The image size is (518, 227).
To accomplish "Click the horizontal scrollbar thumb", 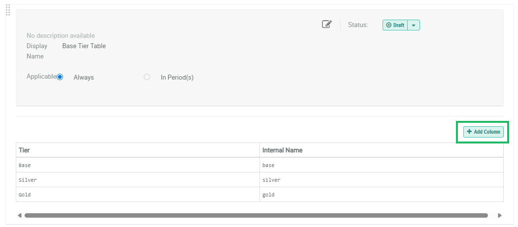I will click(x=256, y=215).
